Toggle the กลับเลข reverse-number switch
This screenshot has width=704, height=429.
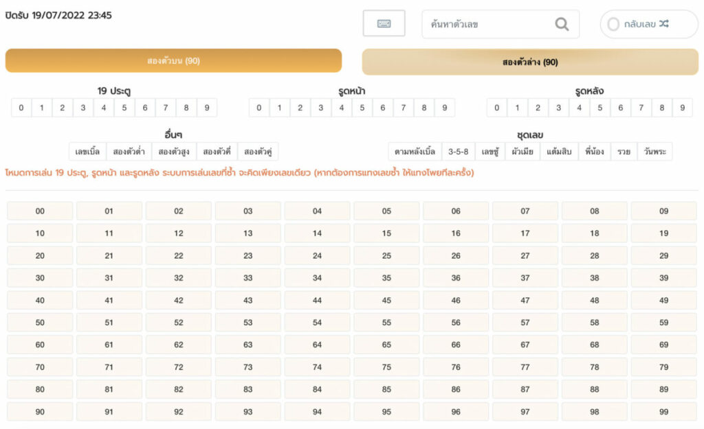(613, 25)
